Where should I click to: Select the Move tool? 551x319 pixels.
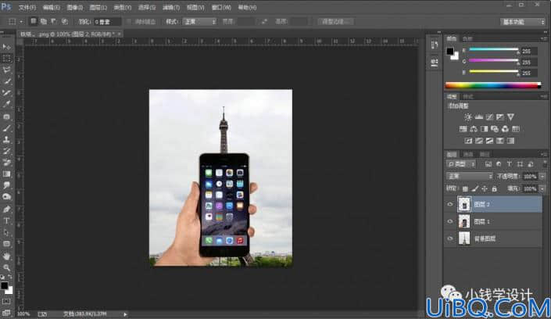coord(6,47)
